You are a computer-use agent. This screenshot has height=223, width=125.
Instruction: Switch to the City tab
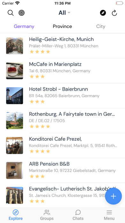point(101,27)
